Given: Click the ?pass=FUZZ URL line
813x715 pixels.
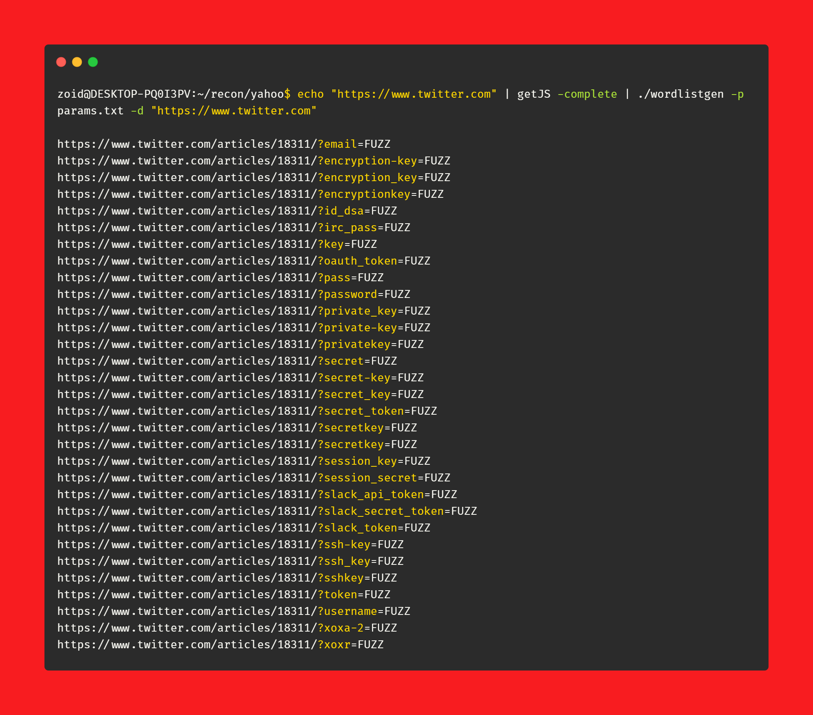Looking at the screenshot, I should 220,278.
